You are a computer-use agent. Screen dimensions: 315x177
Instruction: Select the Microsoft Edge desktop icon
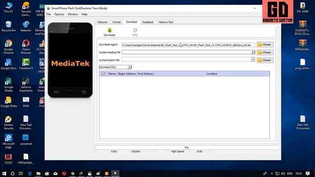click(x=9, y=141)
